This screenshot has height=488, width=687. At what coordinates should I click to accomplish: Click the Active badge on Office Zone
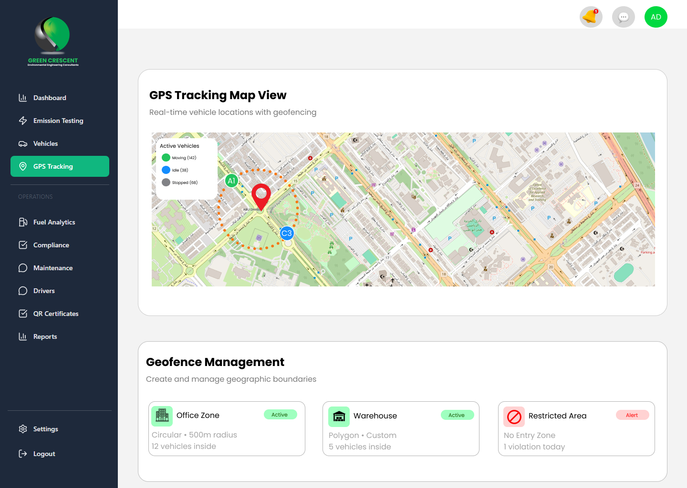(281, 414)
